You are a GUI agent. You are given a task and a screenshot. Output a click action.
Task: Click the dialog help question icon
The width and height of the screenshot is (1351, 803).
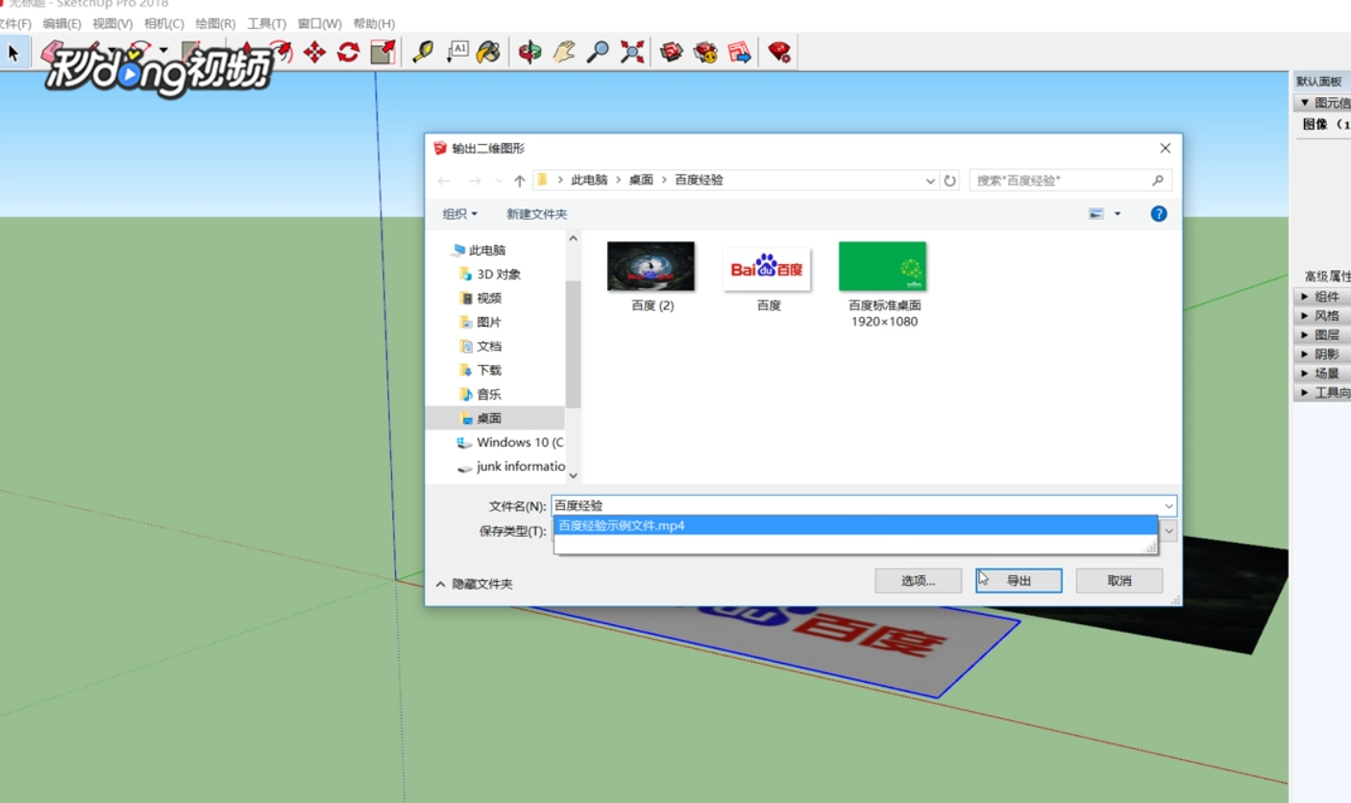click(1159, 214)
